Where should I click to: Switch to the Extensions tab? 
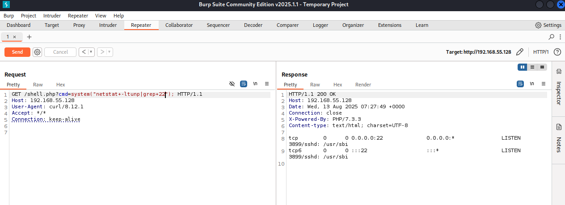(x=389, y=25)
